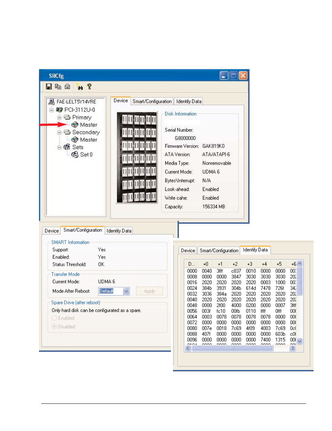Image resolution: width=332 pixels, height=431 pixels.
Task: Click the vertical scrollbar thumb in hex table
Action: (300, 281)
